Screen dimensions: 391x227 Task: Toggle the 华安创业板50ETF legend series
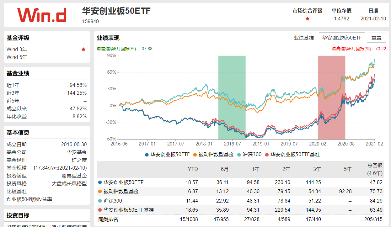pyautogui.click(x=167, y=154)
